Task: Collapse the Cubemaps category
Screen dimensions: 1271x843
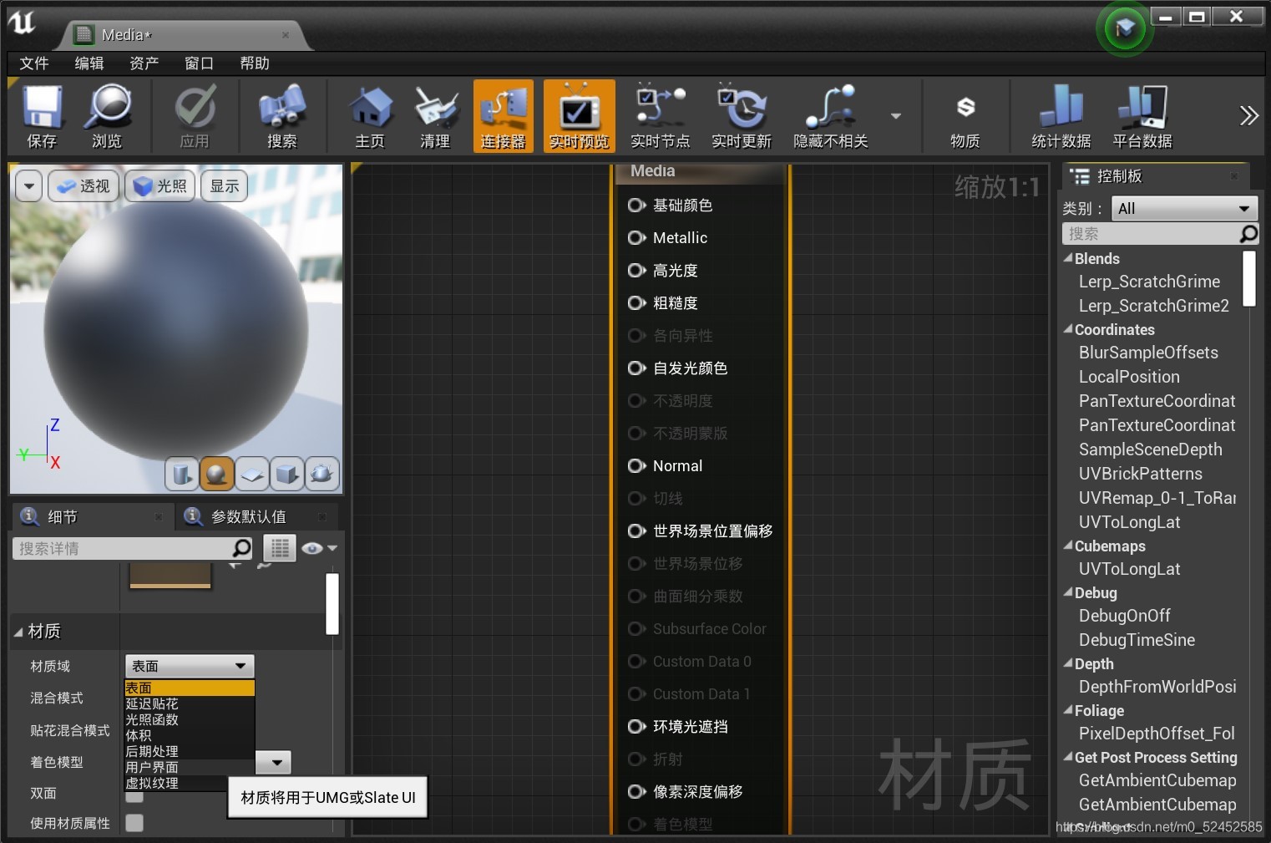Action: pos(1068,546)
